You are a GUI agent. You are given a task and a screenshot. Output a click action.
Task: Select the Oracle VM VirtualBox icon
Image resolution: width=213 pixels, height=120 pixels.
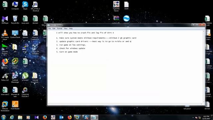pyautogui.click(x=35, y=49)
